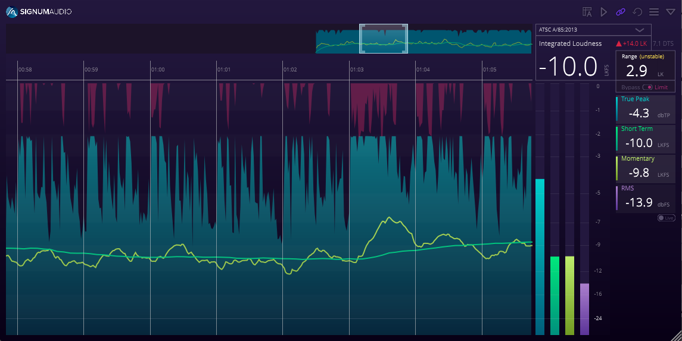
Task: Click the Signum Audio logo
Action: (39, 12)
